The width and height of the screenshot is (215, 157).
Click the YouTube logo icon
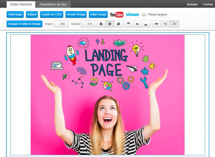point(116,14)
